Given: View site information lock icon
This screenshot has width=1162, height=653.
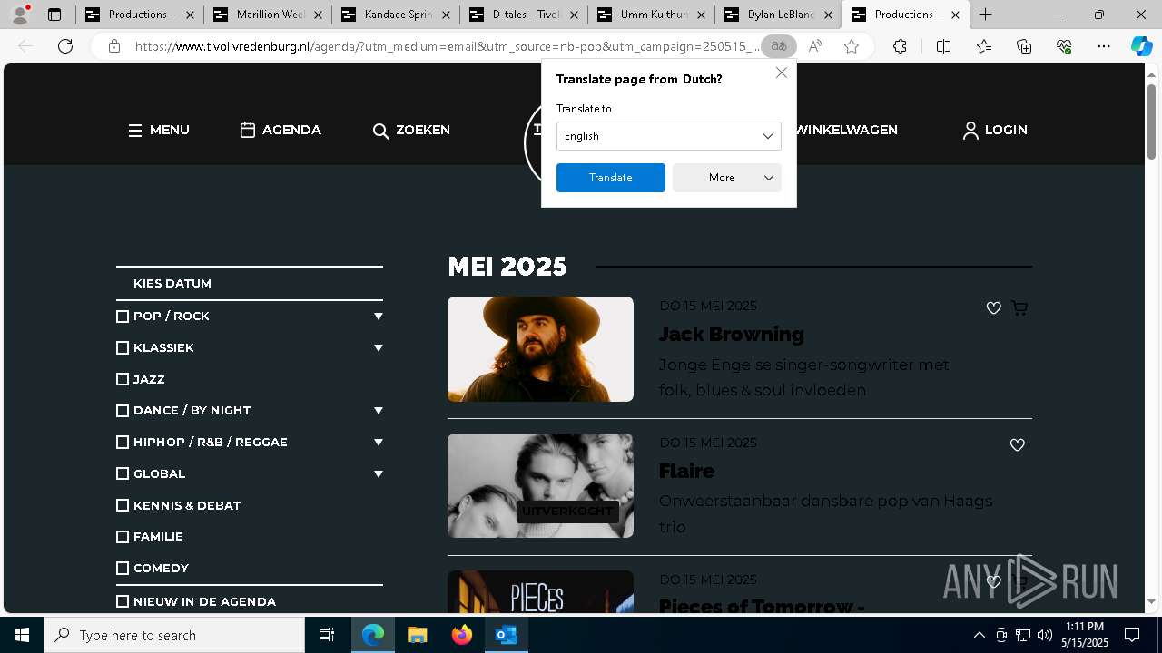Looking at the screenshot, I should 114,46.
